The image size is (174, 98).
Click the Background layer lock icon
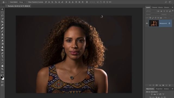(169, 23)
